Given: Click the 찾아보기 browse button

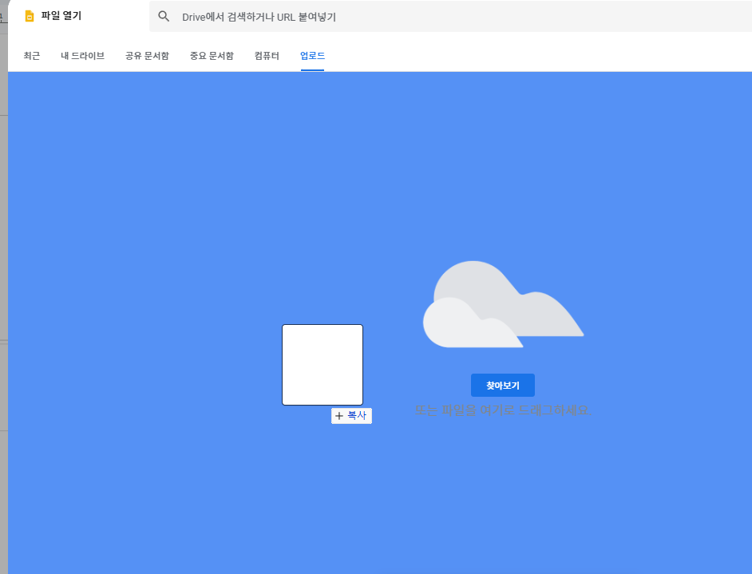Looking at the screenshot, I should [x=503, y=385].
